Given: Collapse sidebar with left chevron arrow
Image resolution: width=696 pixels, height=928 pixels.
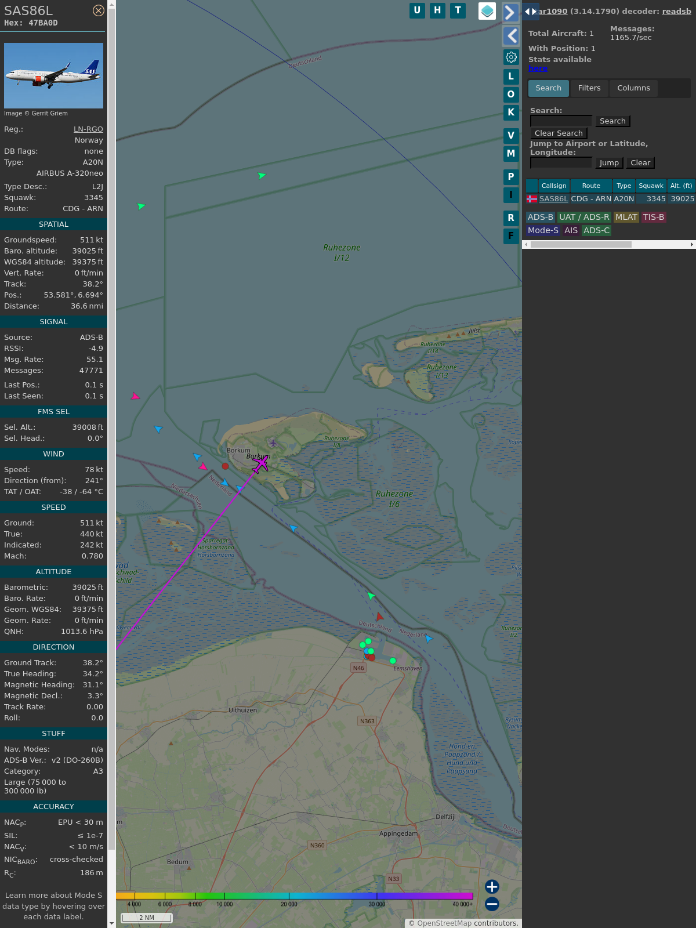Looking at the screenshot, I should pyautogui.click(x=511, y=36).
